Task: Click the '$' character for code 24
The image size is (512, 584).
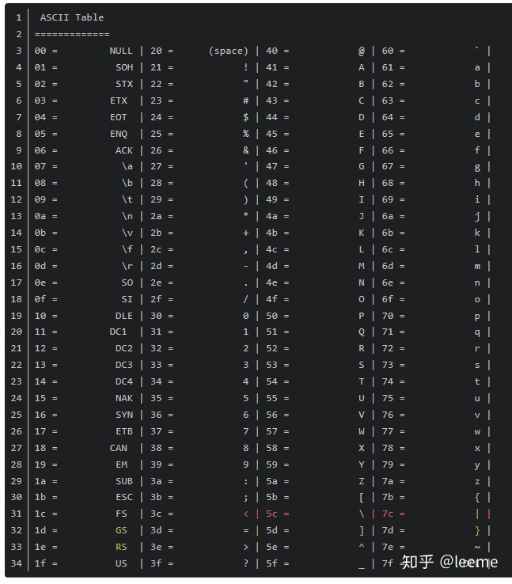Action: pos(246,117)
